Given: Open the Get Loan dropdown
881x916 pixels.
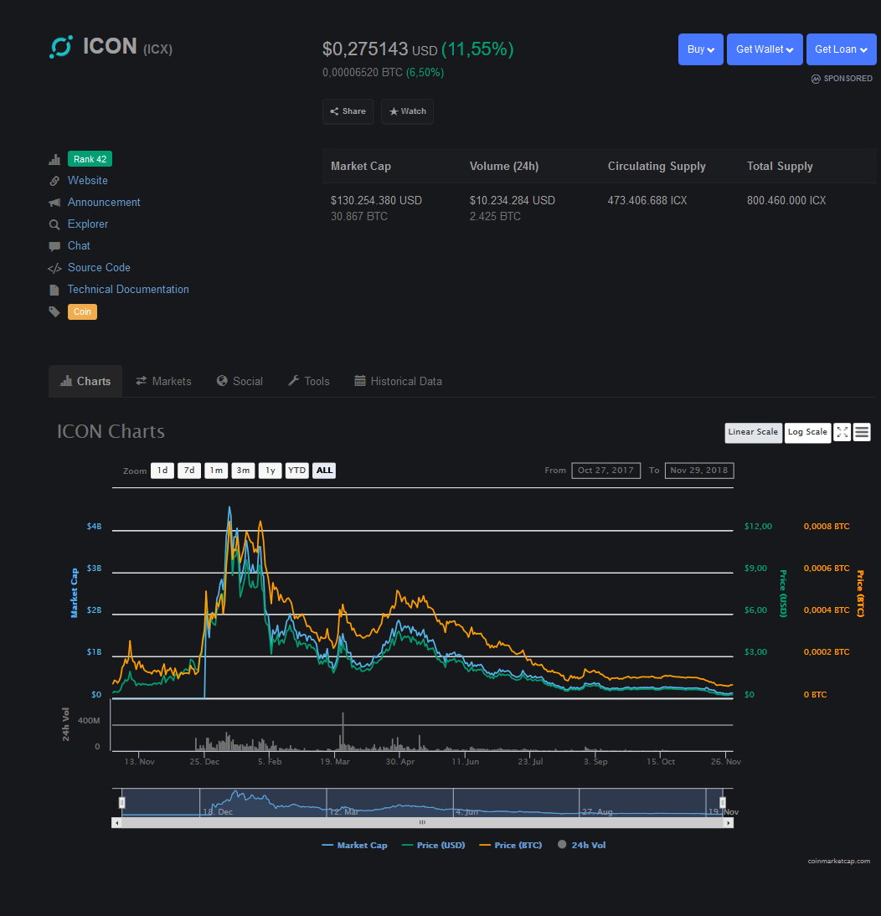Looking at the screenshot, I should [x=841, y=49].
